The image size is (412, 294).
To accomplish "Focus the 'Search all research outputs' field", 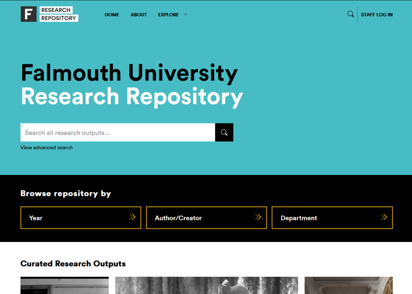I will click(117, 132).
